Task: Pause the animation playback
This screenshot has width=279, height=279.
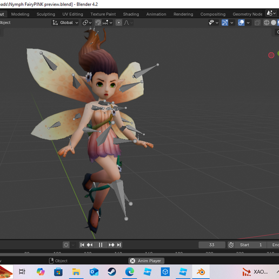Action: [101, 245]
